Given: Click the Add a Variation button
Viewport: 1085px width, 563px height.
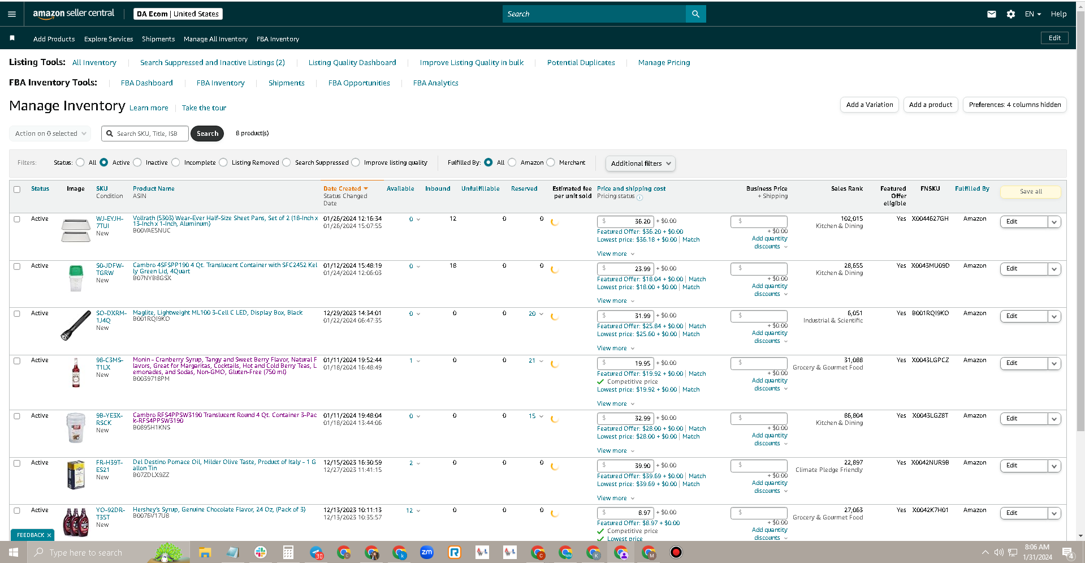Looking at the screenshot, I should point(870,105).
